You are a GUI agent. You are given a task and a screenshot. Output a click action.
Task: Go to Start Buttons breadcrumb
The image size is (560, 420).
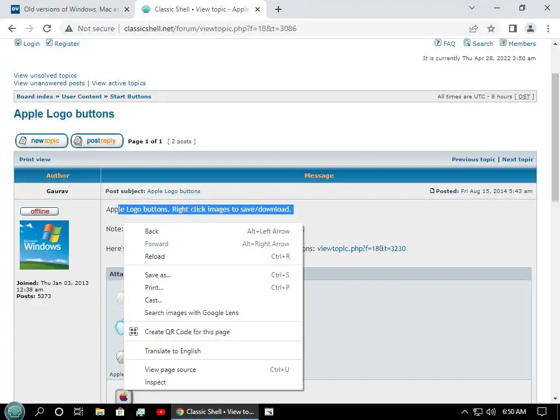tap(131, 96)
